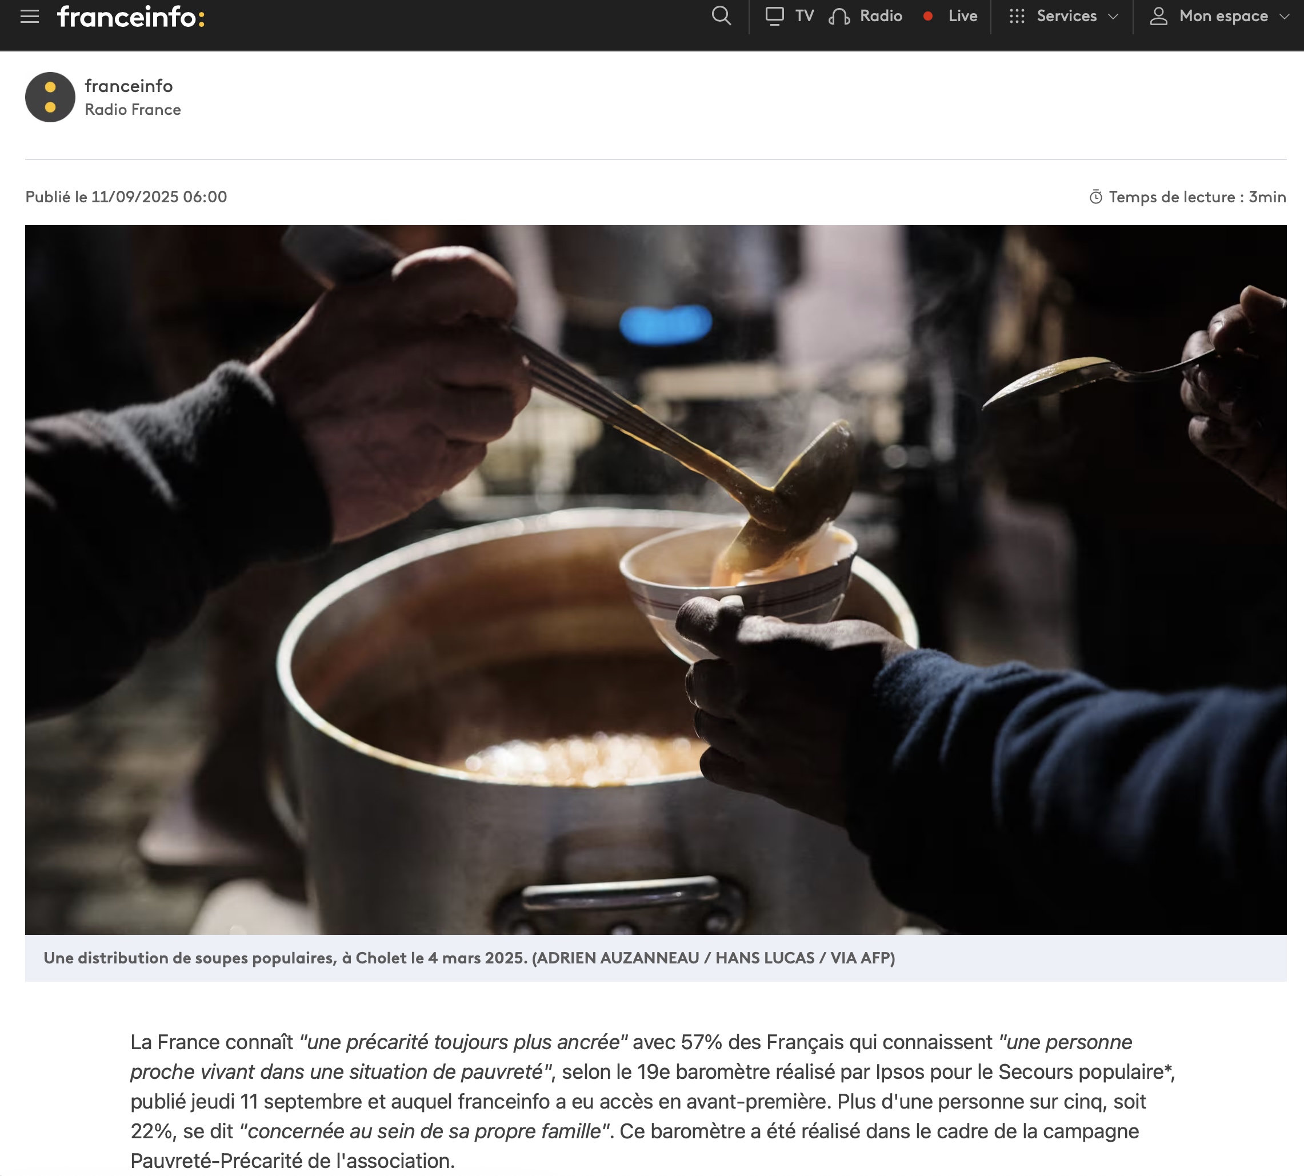1304x1176 pixels.
Task: Click the Mon espace user profile icon
Action: (1159, 16)
